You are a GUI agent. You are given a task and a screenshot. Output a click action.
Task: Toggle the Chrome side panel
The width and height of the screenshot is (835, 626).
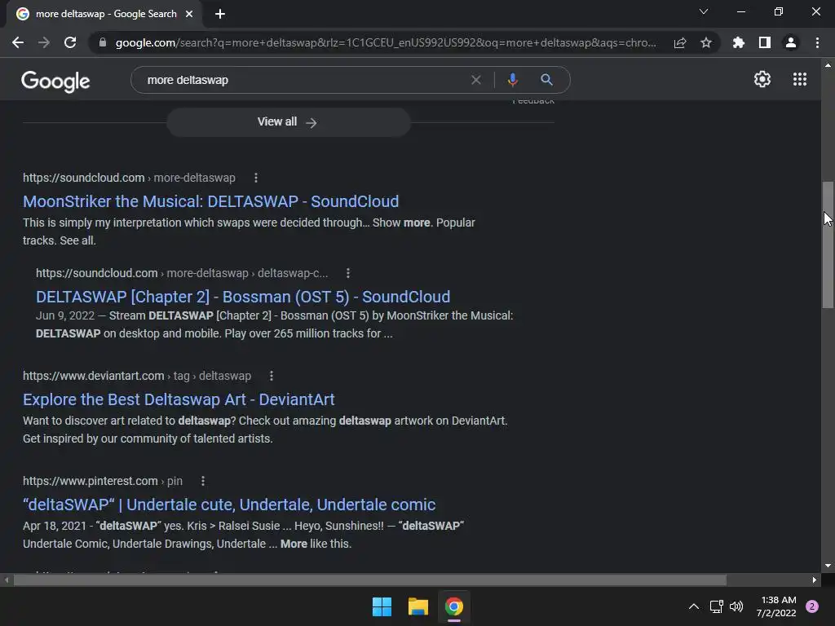click(x=765, y=42)
